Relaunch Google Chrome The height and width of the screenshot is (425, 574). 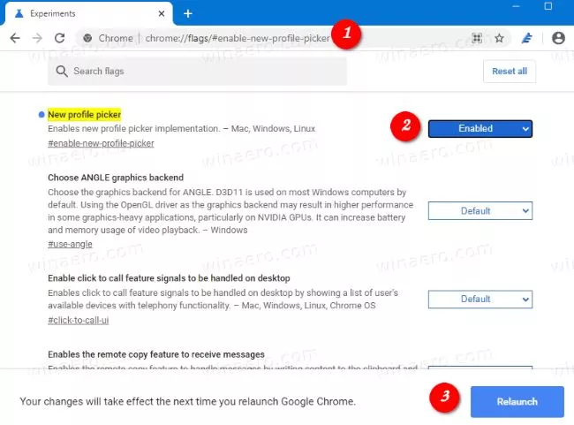click(517, 401)
